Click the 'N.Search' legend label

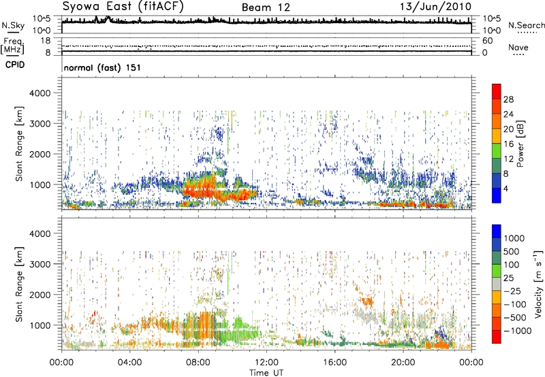click(526, 25)
